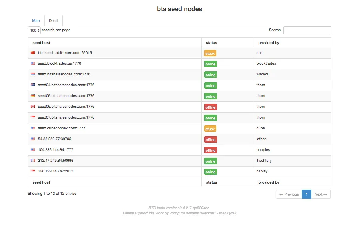The image size is (353, 226).
Task: Click host seed05.bitsharesnodes.com:1776
Action: (66, 96)
